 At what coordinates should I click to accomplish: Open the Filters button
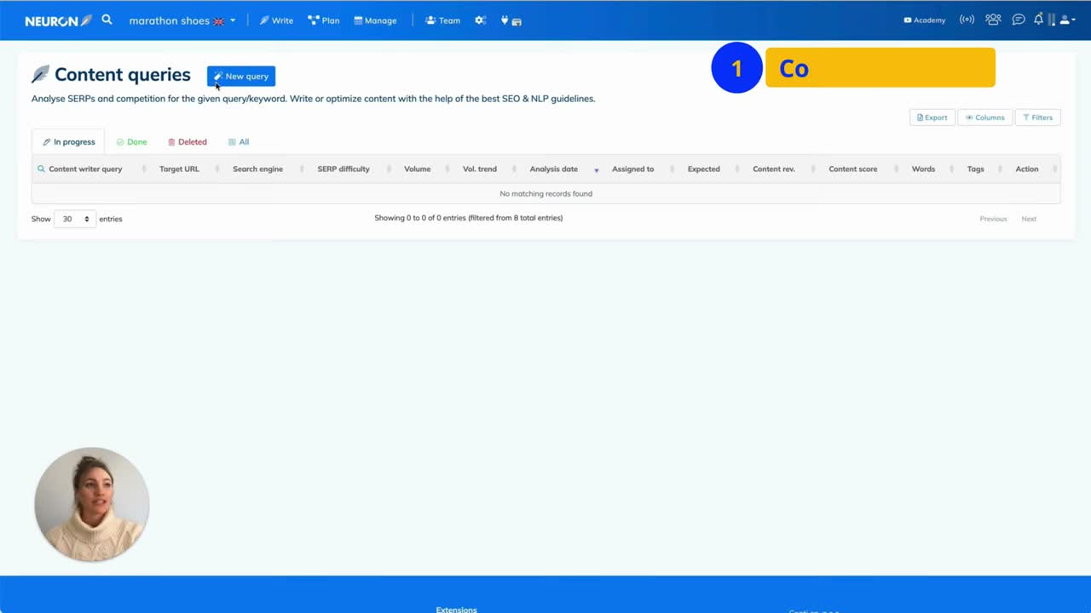(1038, 117)
